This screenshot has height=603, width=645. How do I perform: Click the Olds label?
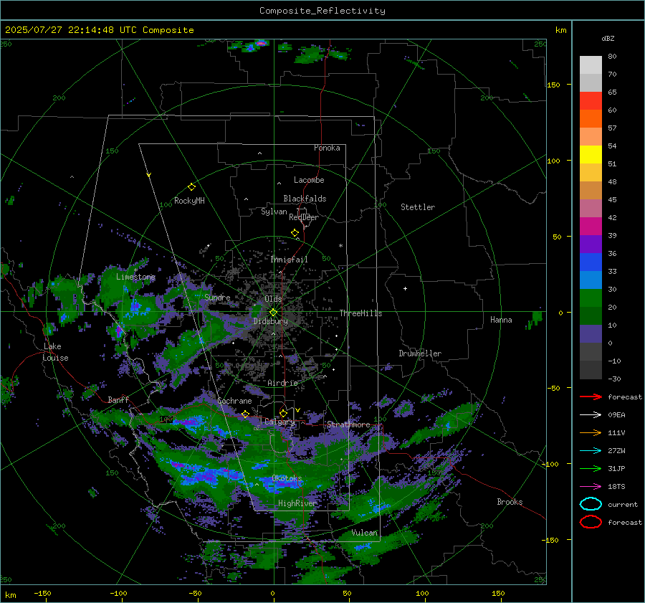[x=273, y=299]
